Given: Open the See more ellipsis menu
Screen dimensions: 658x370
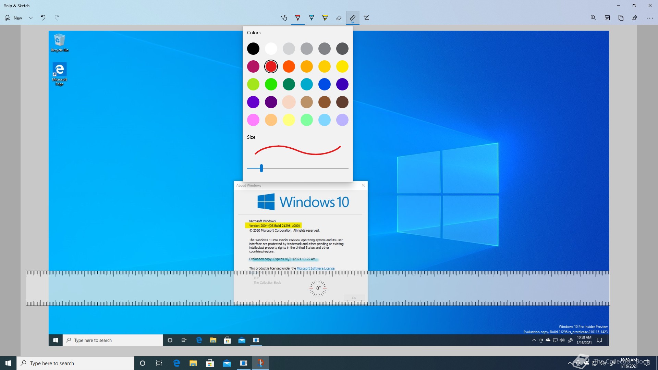Looking at the screenshot, I should (x=649, y=18).
